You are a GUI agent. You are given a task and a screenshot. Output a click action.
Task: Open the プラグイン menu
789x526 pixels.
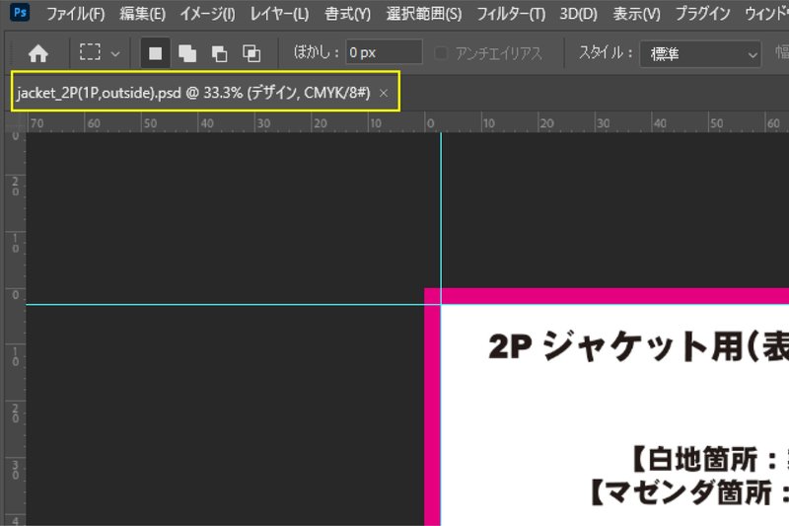702,14
